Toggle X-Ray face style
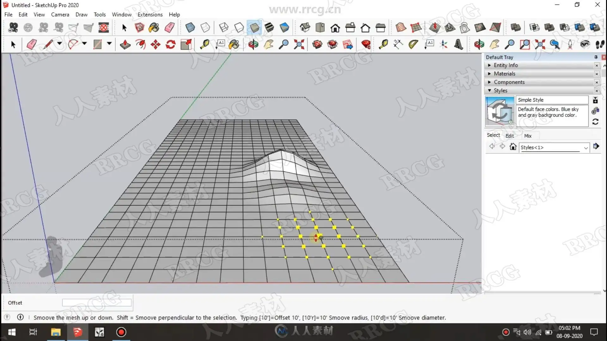Image resolution: width=607 pixels, height=341 pixels. tap(190, 28)
